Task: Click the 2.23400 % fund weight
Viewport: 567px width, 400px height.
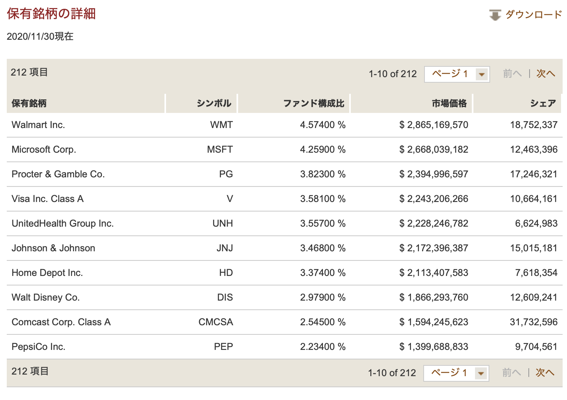Action: tap(323, 347)
